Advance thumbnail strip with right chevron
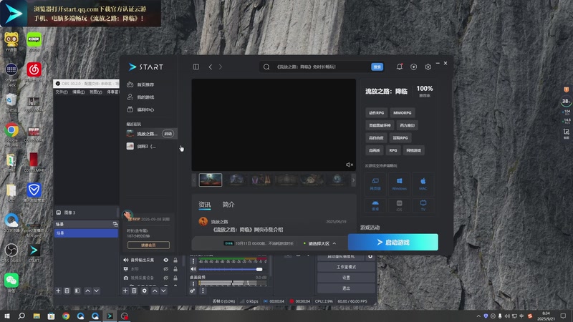573x322 pixels. 353,180
